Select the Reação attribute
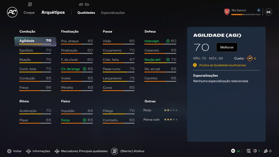Viewport: 279px width, 157px height. click(35, 60)
